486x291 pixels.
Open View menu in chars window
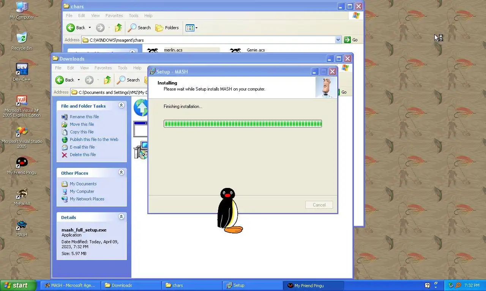tap(95, 16)
